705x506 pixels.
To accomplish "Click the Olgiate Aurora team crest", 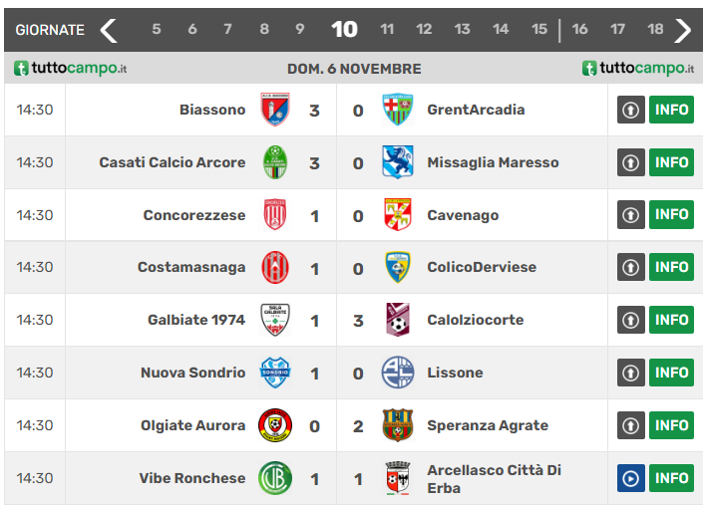I will click(x=275, y=425).
